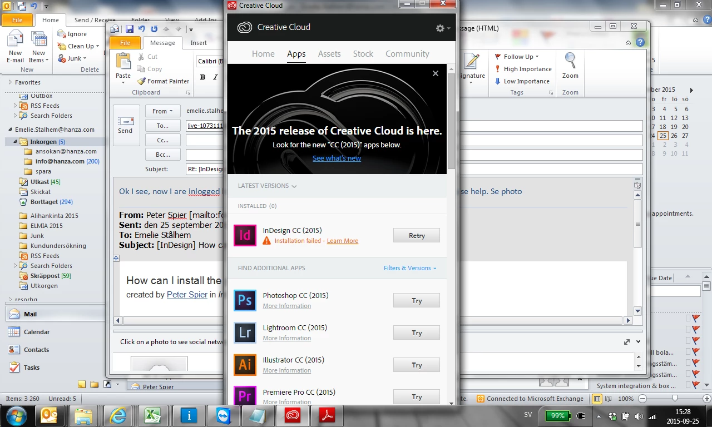Viewport: 712px width, 427px height.
Task: Open Filters & Versions dropdown
Action: (x=410, y=268)
